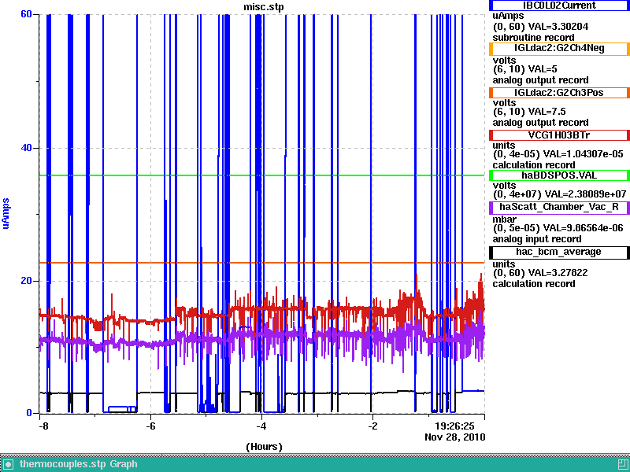Screen dimensions: 630x472
Task: Click the analog input record text
Action: tap(537, 239)
